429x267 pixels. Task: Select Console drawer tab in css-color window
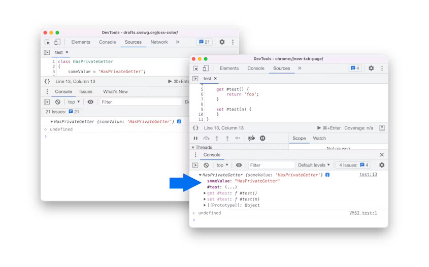pos(63,92)
